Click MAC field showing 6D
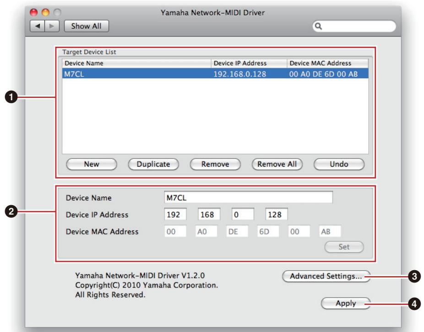The width and height of the screenshot is (424, 332). tap(268, 231)
